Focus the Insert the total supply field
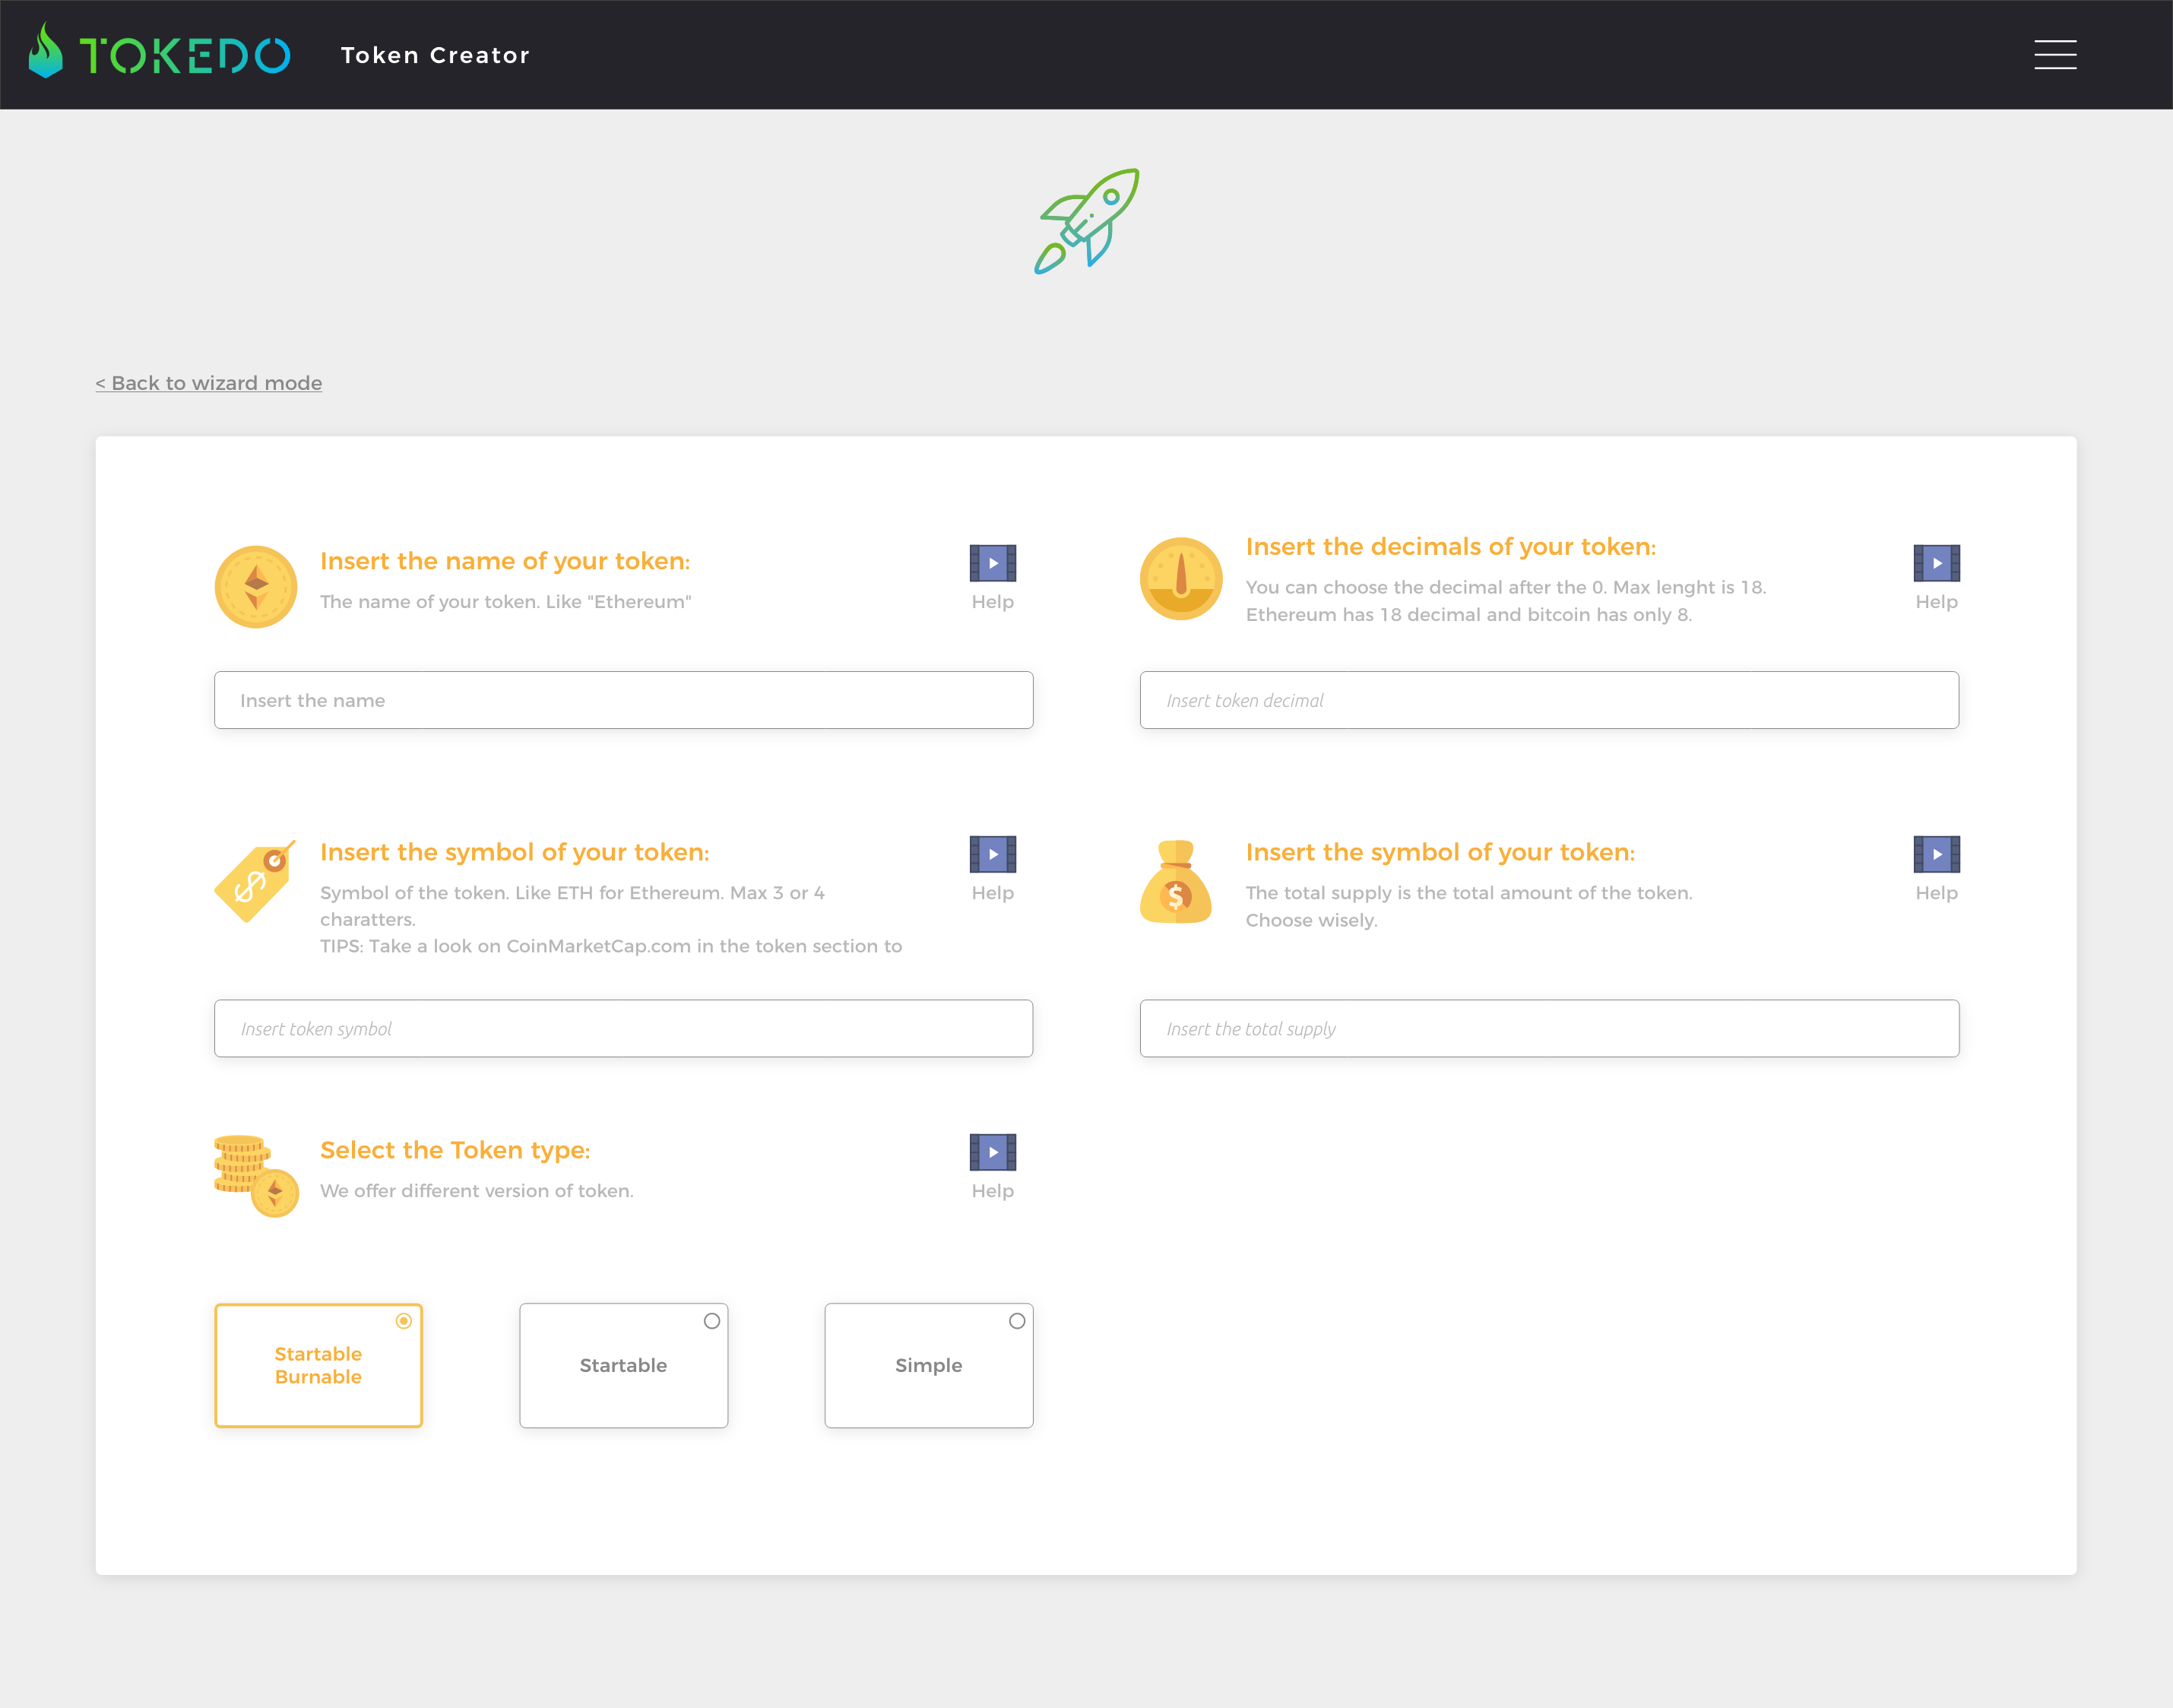The height and width of the screenshot is (1708, 2173). coord(1548,1028)
